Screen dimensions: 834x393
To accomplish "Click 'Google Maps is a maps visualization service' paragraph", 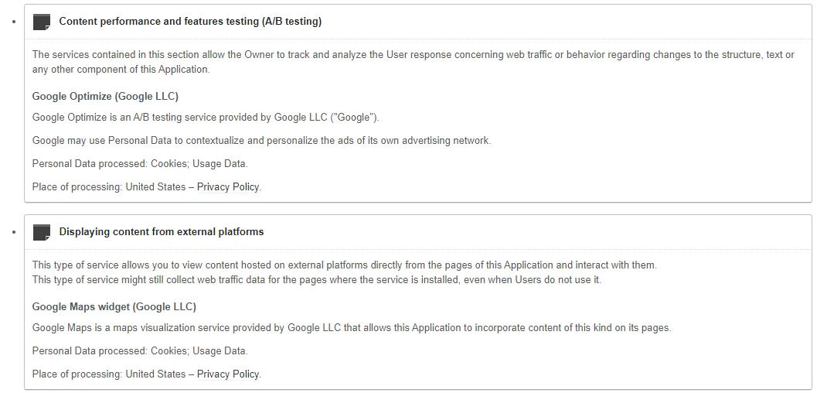I will [x=351, y=328].
